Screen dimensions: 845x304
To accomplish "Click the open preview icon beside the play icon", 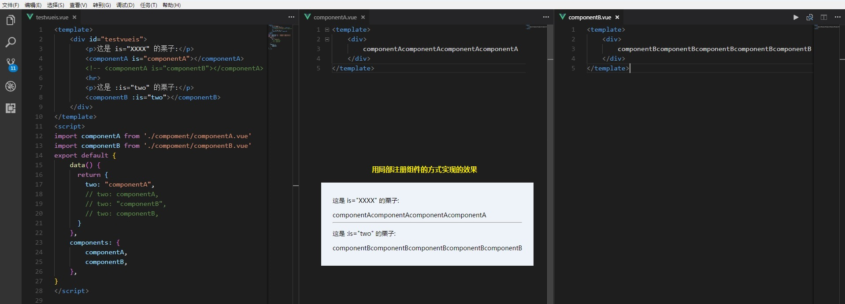I will pyautogui.click(x=810, y=17).
